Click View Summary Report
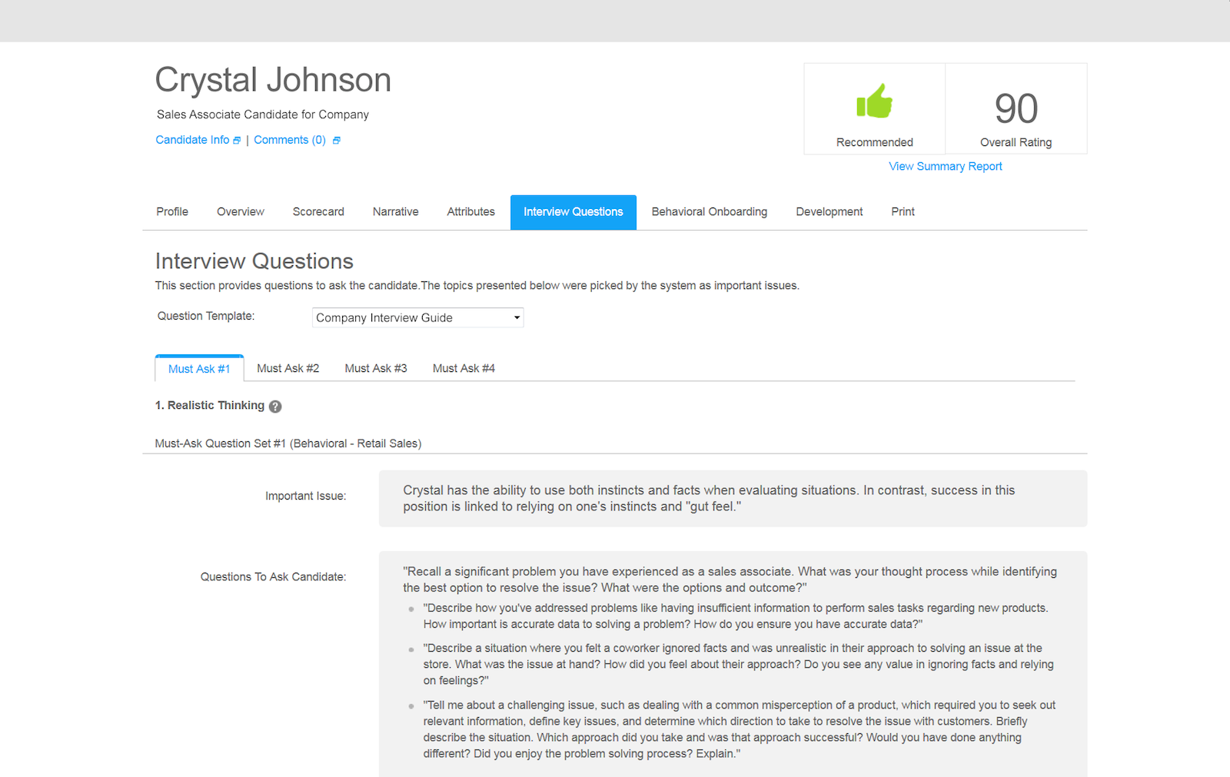The image size is (1230, 777). point(945,166)
